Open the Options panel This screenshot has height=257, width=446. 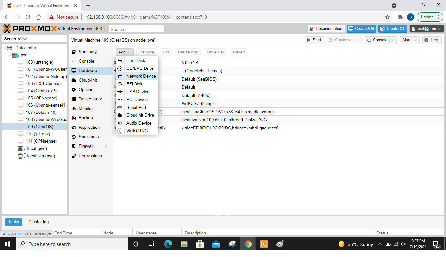[86, 89]
